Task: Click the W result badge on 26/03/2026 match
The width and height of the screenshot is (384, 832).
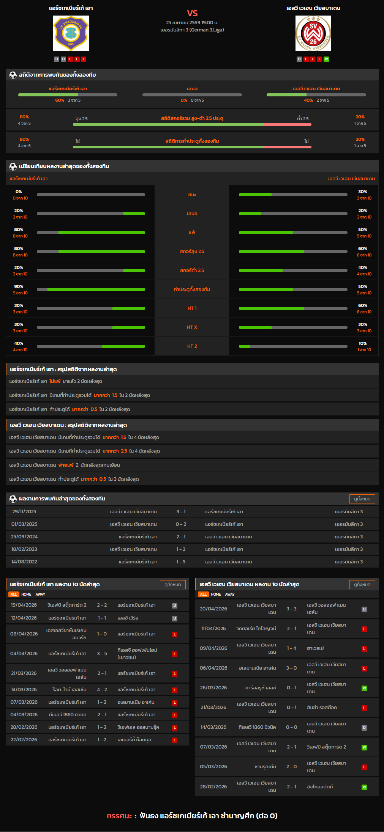Action: [364, 688]
